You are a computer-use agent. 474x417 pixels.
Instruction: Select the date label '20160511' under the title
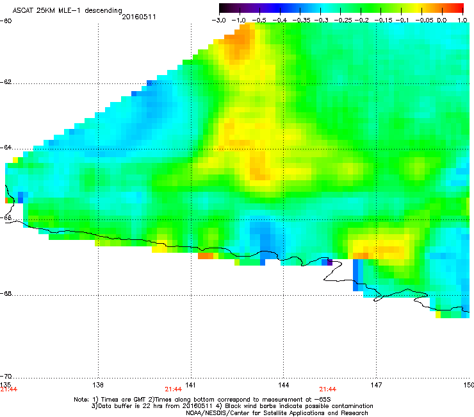pos(139,17)
